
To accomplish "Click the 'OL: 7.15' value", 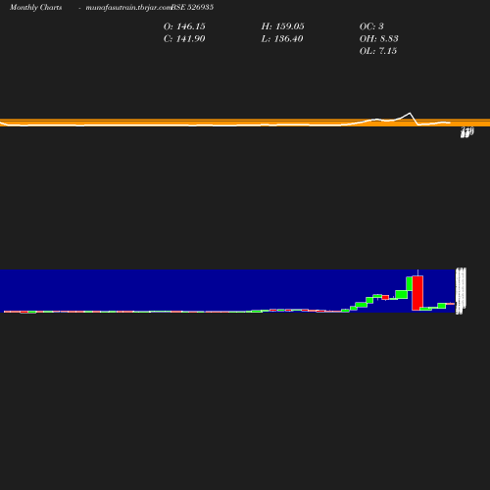I will tap(378, 51).
